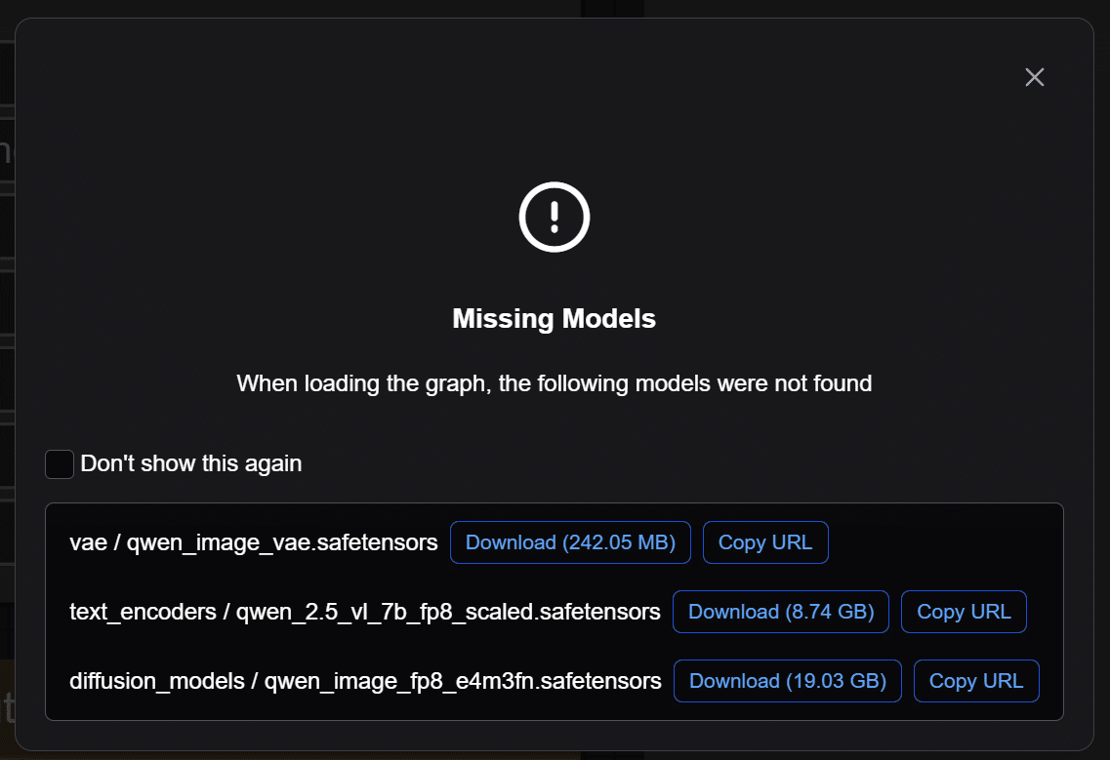Click the circled exclamation warning icon
This screenshot has height=760, width=1110.
coord(555,216)
